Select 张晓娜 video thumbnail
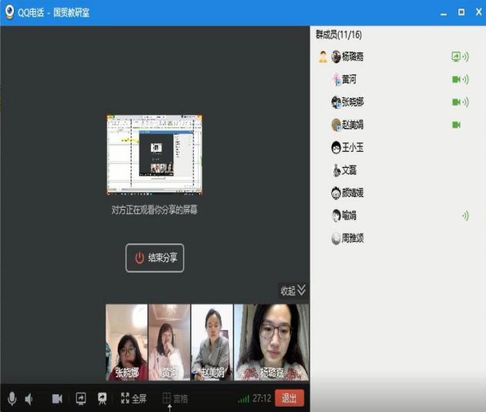The image size is (486, 412). pos(126,342)
